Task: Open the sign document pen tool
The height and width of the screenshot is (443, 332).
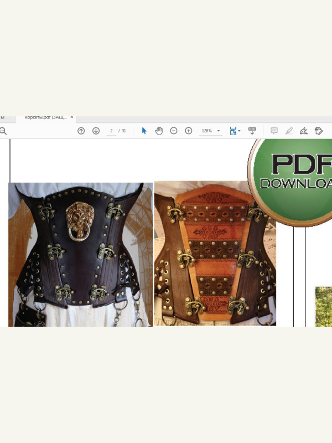Action: [x=303, y=131]
